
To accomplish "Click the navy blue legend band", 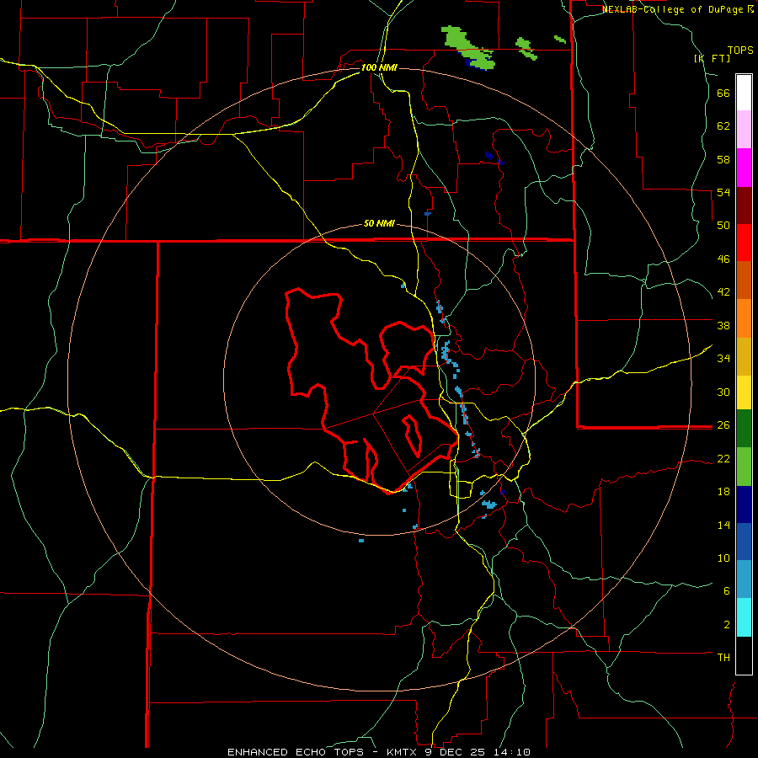I will [744, 504].
